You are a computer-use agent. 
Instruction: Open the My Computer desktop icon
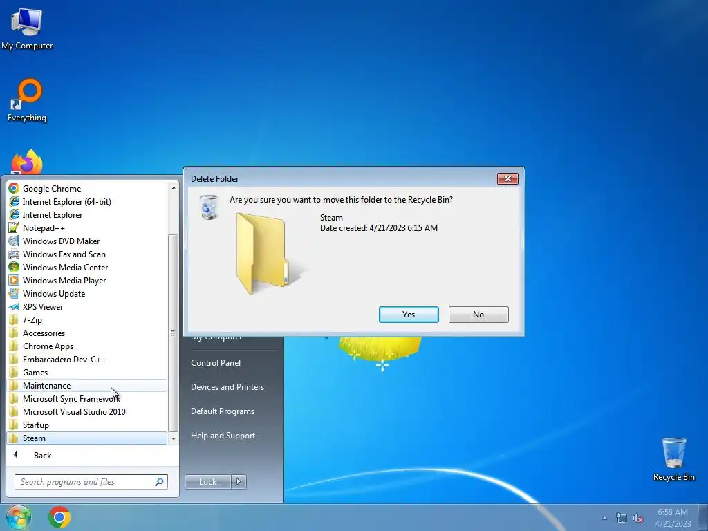(x=27, y=28)
